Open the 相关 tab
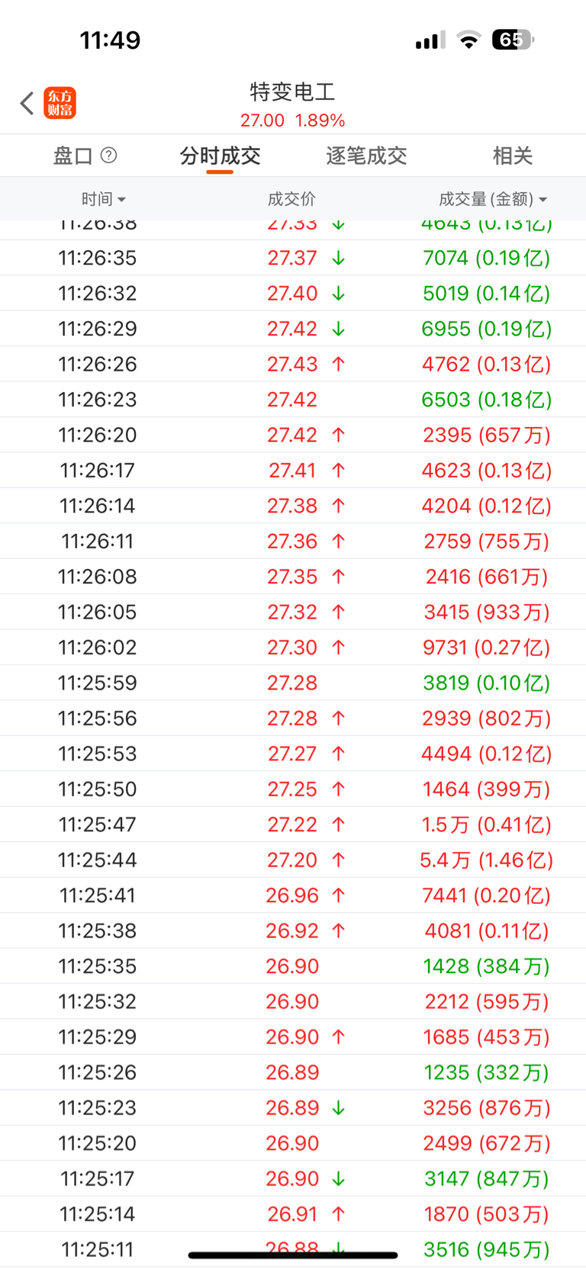 [512, 156]
